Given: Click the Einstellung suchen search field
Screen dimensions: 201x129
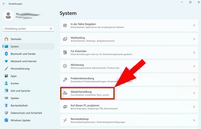Looking at the screenshot, I should pos(26,29).
